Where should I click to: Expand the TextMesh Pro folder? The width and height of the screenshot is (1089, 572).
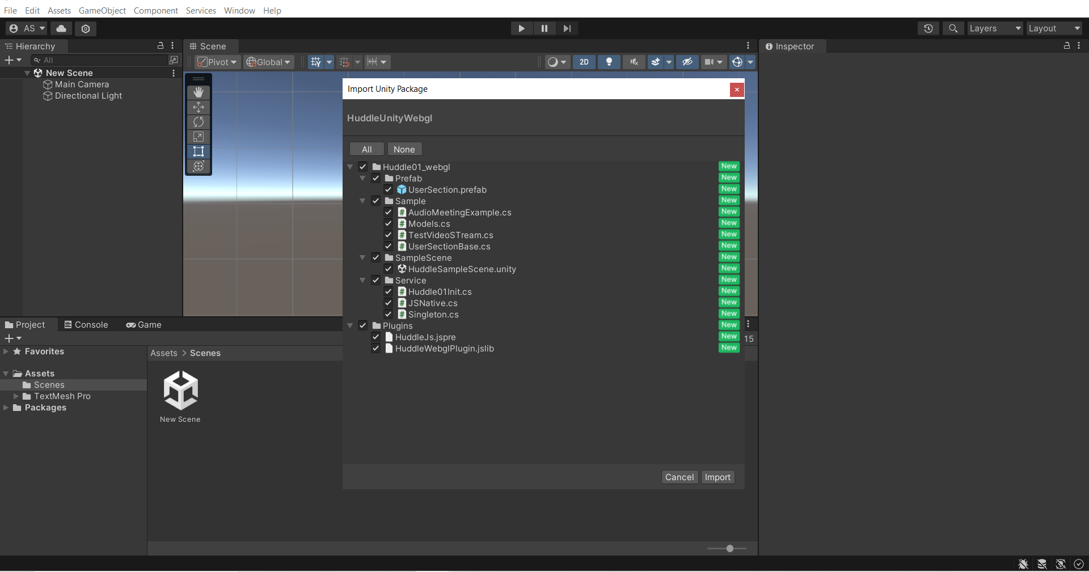point(16,396)
